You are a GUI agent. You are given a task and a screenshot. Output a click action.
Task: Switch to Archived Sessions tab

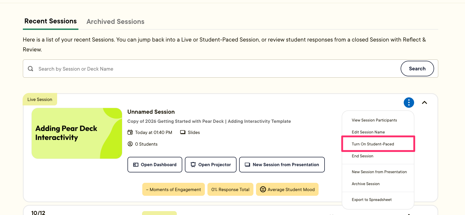115,22
